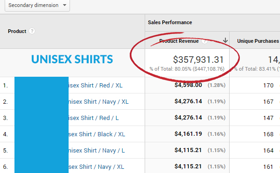Image resolution: width=280 pixels, height=173 pixels.
Task: Select the $357,931.31 total revenue value
Action: pos(198,60)
